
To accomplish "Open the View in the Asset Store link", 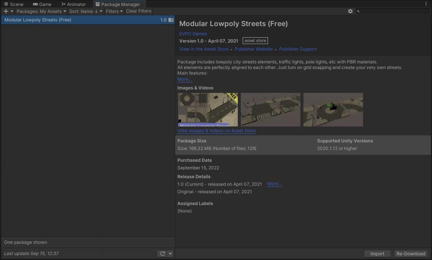I will tap(204, 49).
